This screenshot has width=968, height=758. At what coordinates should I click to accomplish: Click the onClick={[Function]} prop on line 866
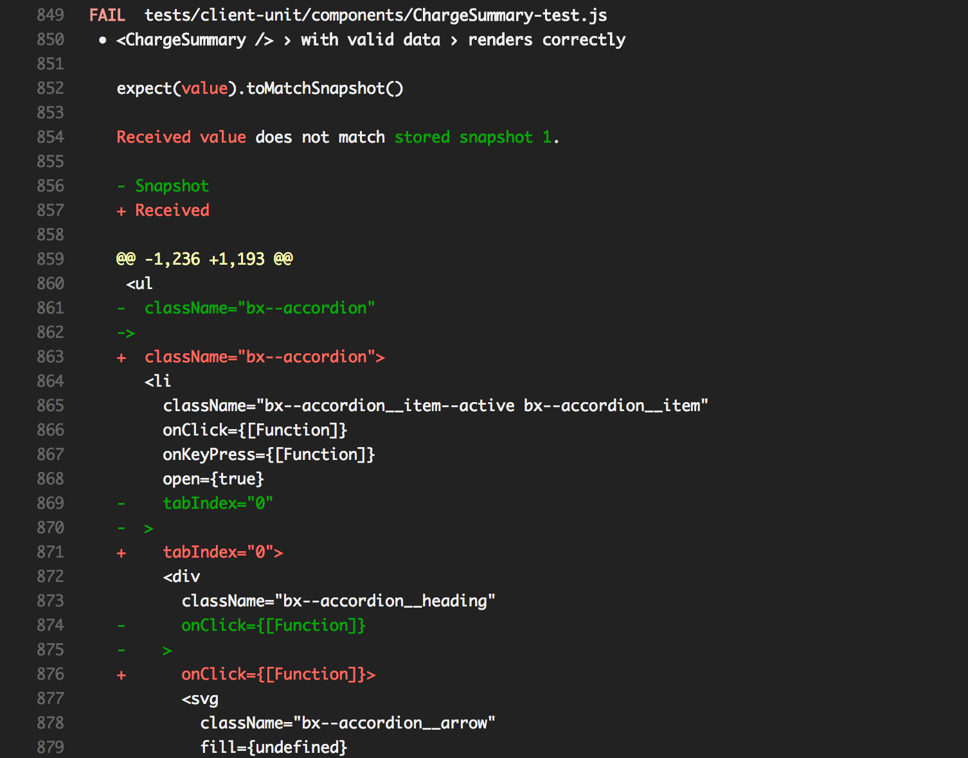point(255,430)
